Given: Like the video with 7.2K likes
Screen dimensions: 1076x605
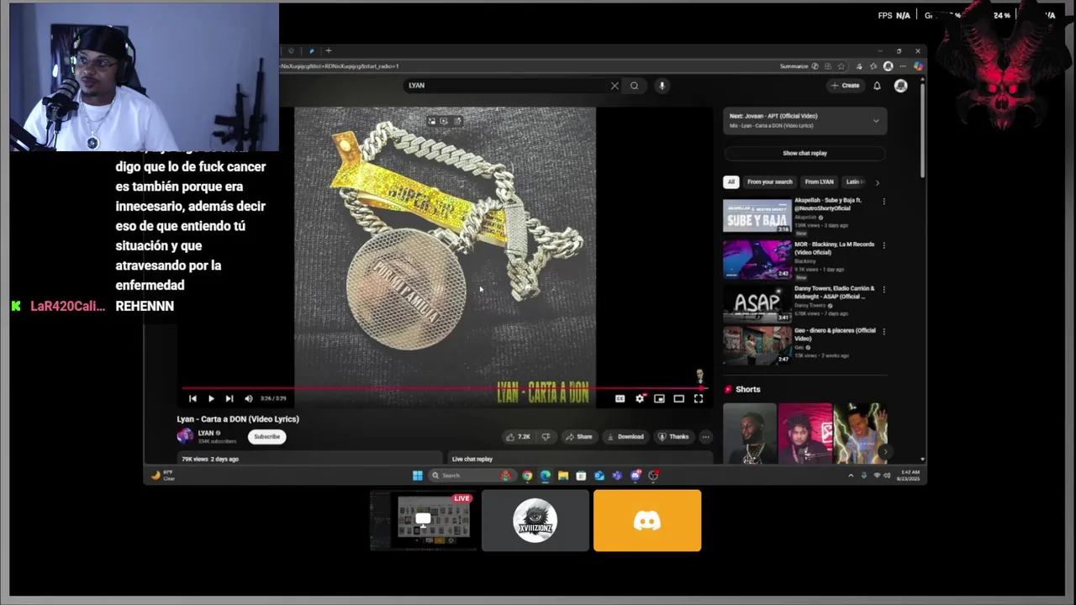Looking at the screenshot, I should [x=519, y=437].
